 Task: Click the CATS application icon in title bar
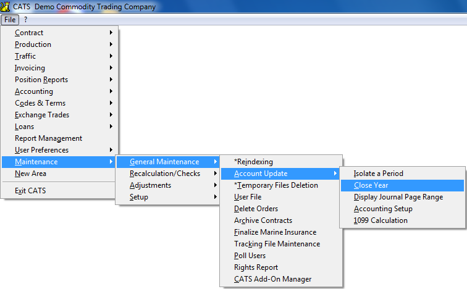pos(5,6)
